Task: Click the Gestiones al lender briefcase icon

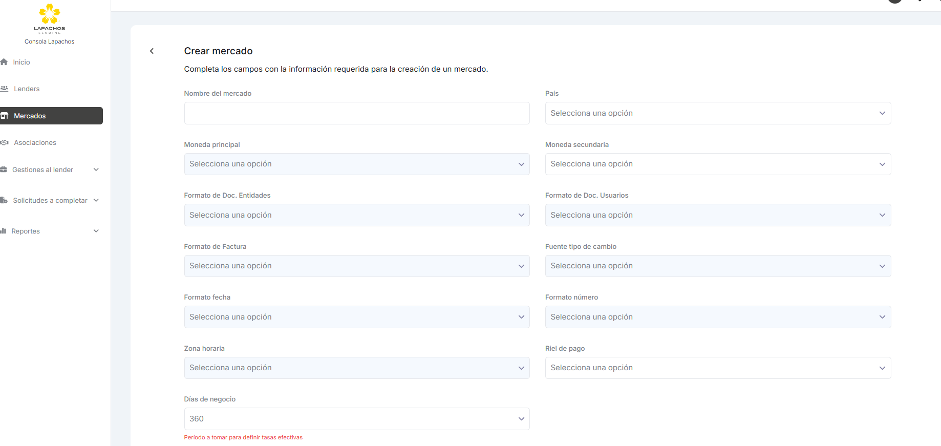Action: 4,169
